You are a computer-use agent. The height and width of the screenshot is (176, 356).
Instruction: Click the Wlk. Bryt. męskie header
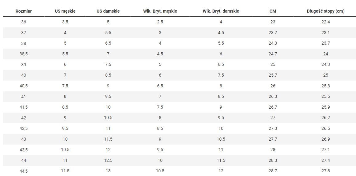point(160,11)
